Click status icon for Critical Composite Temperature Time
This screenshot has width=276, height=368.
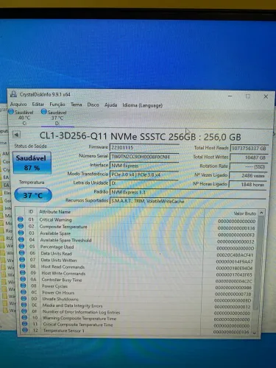pos(25,324)
